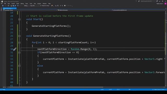This screenshot has width=167, height=94.
Task: Open the Edit menu
Action: 5,3
